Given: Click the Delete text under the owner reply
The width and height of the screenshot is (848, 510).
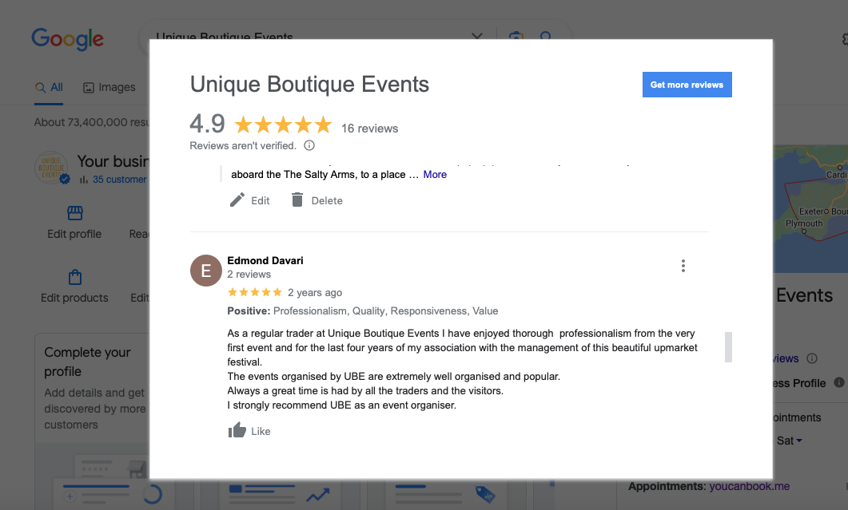Looking at the screenshot, I should (327, 200).
